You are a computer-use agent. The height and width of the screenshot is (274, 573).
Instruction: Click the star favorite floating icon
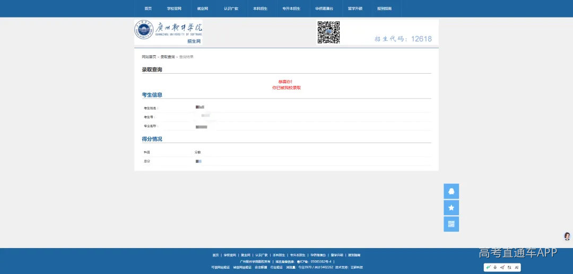452,208
